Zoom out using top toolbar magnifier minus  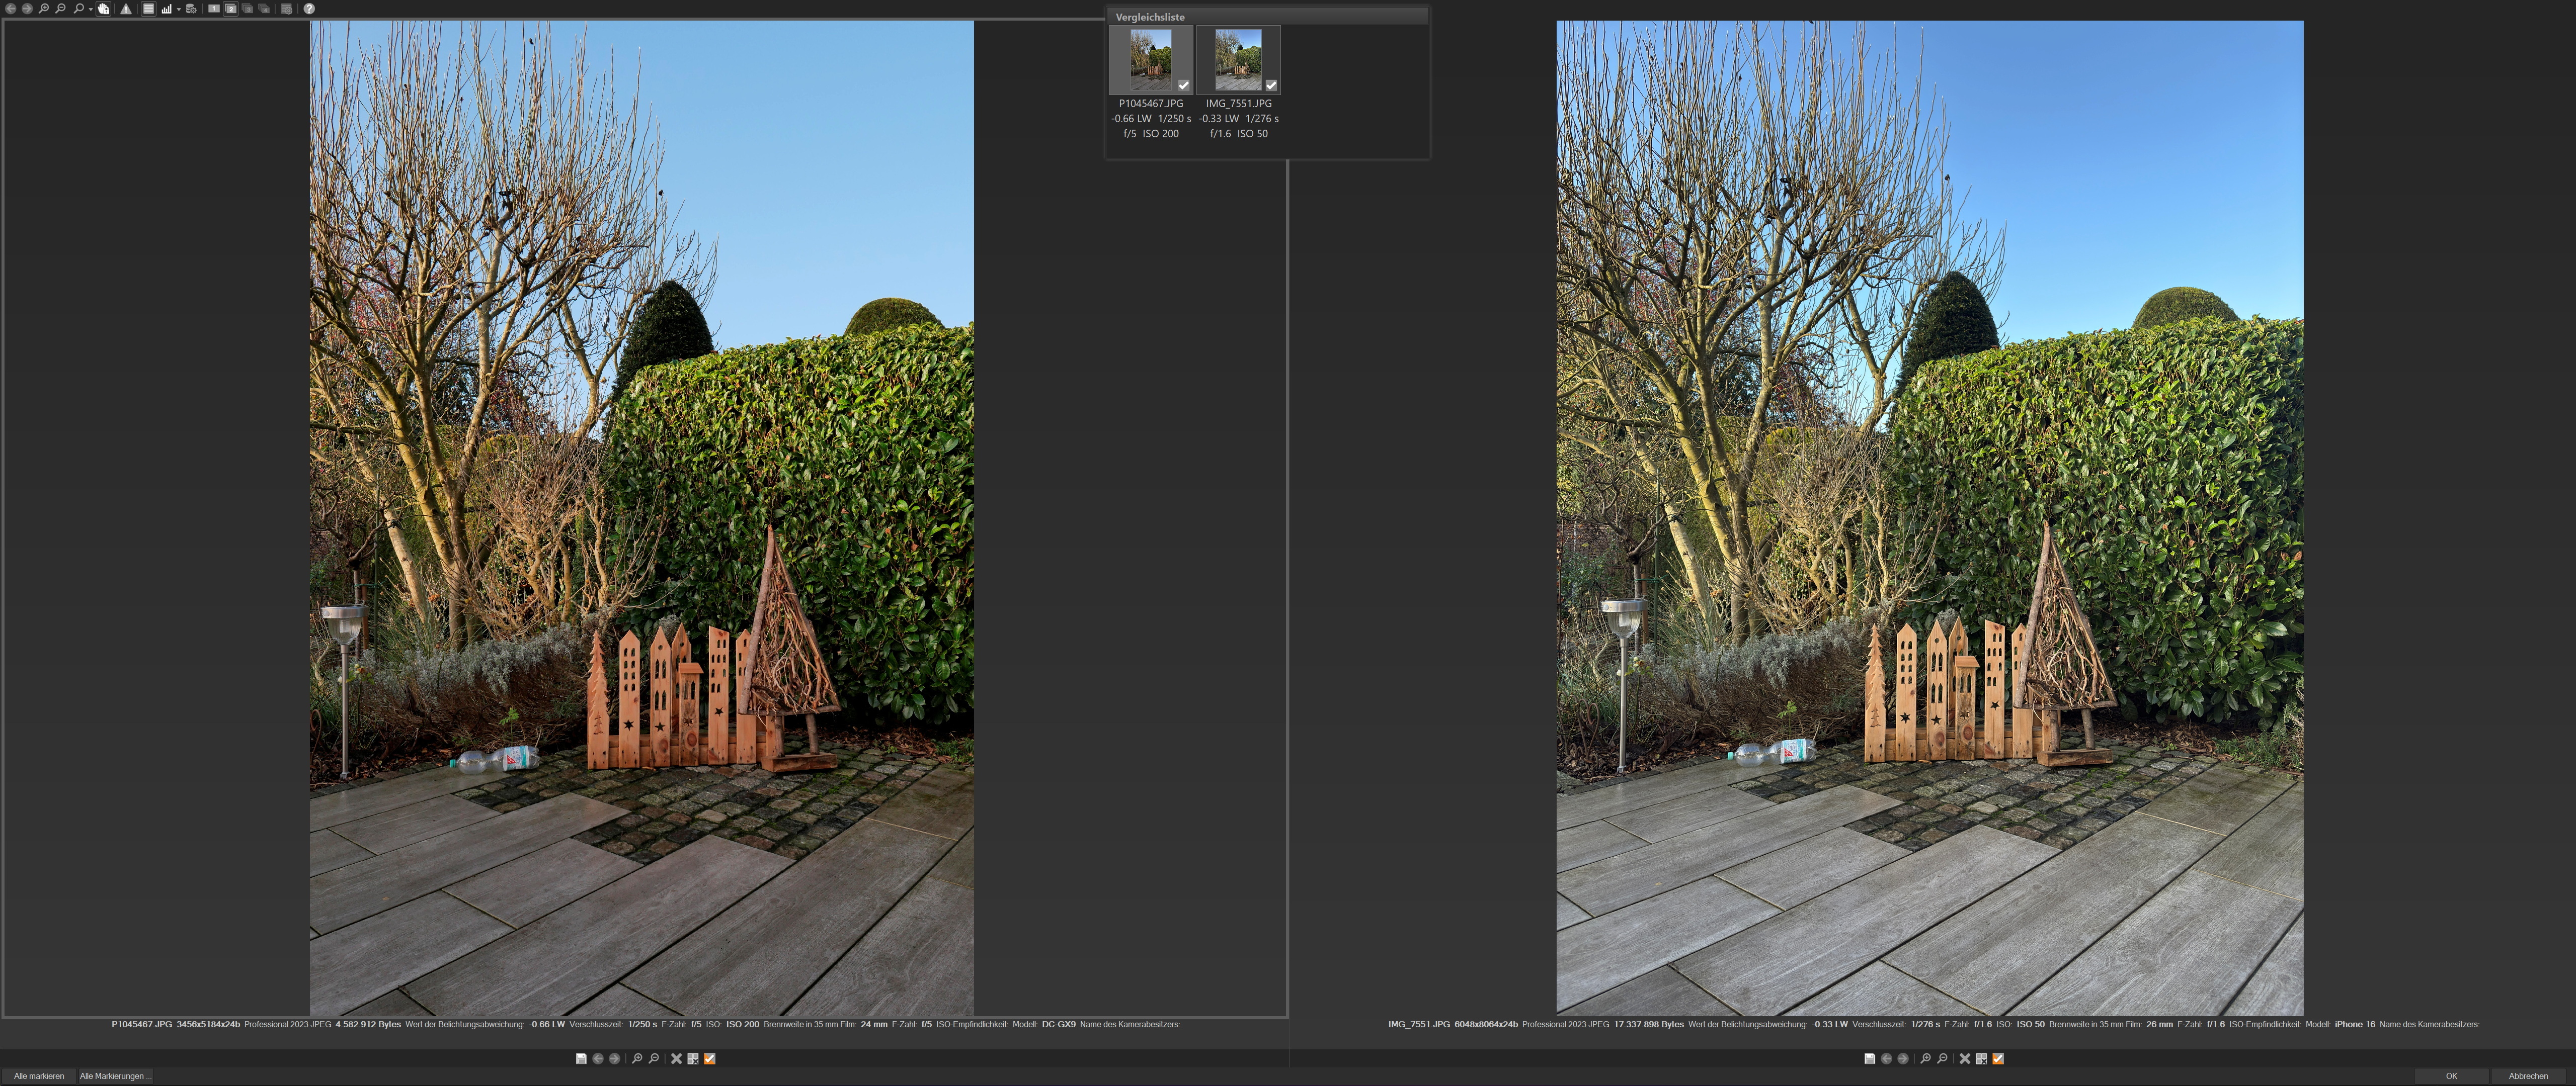click(60, 9)
